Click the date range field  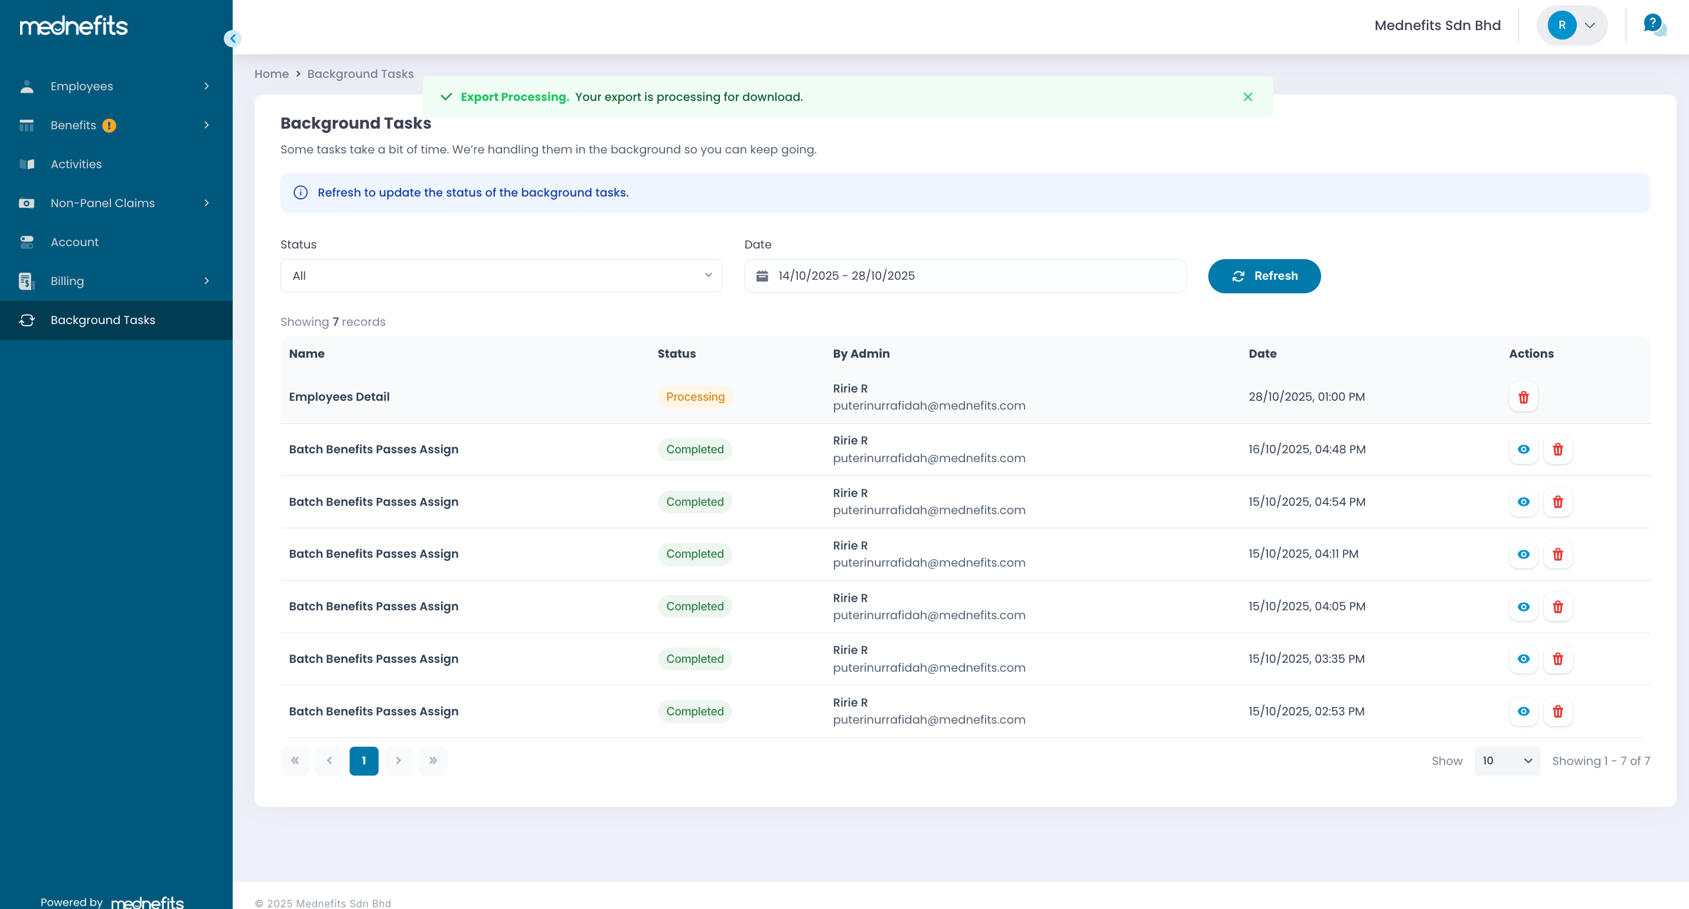(964, 276)
